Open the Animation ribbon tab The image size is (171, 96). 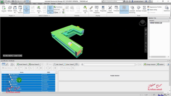coord(28,4)
